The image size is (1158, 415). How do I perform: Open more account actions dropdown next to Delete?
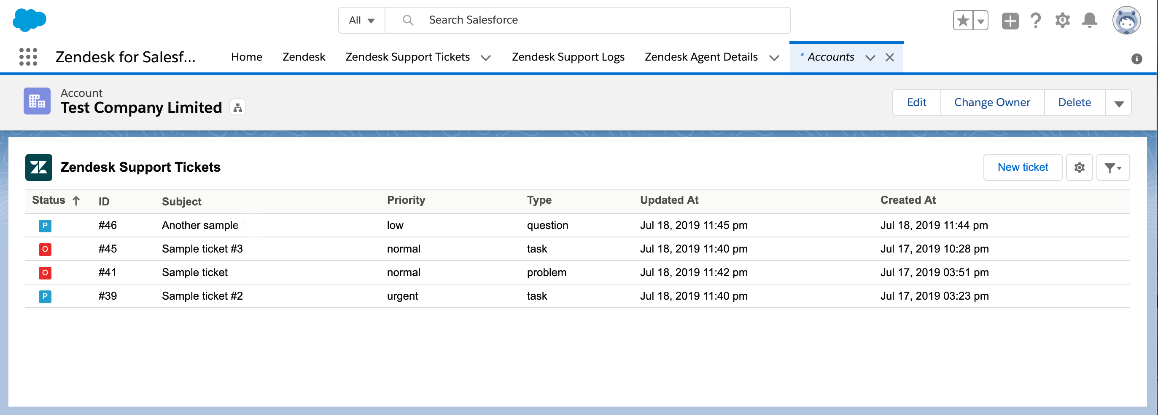tap(1118, 103)
